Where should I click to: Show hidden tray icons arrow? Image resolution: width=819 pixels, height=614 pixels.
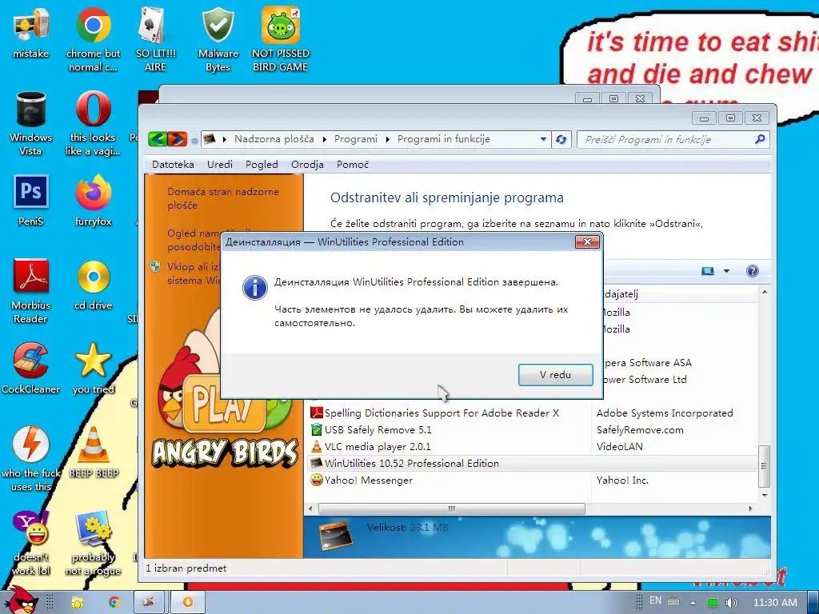click(x=693, y=603)
